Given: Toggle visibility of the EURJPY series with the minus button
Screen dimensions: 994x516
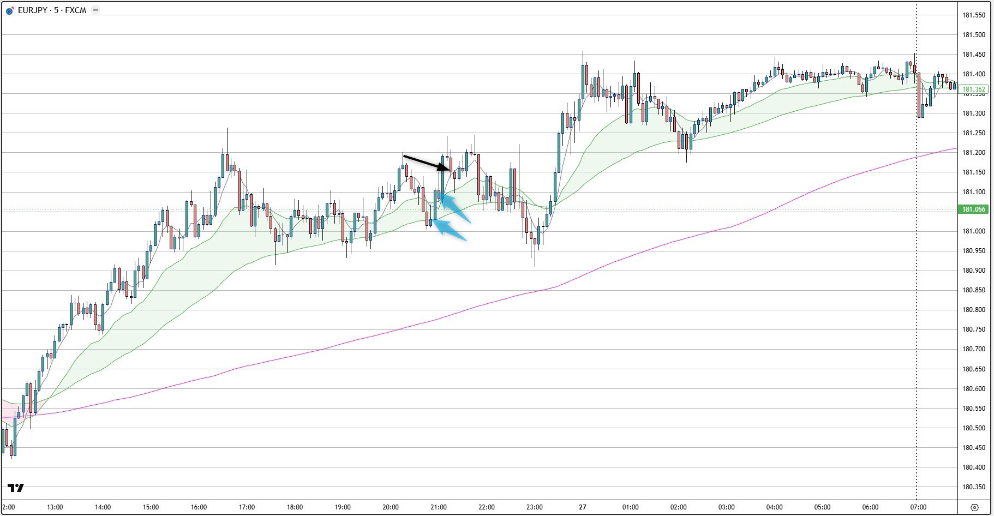Looking at the screenshot, I should click(x=95, y=10).
